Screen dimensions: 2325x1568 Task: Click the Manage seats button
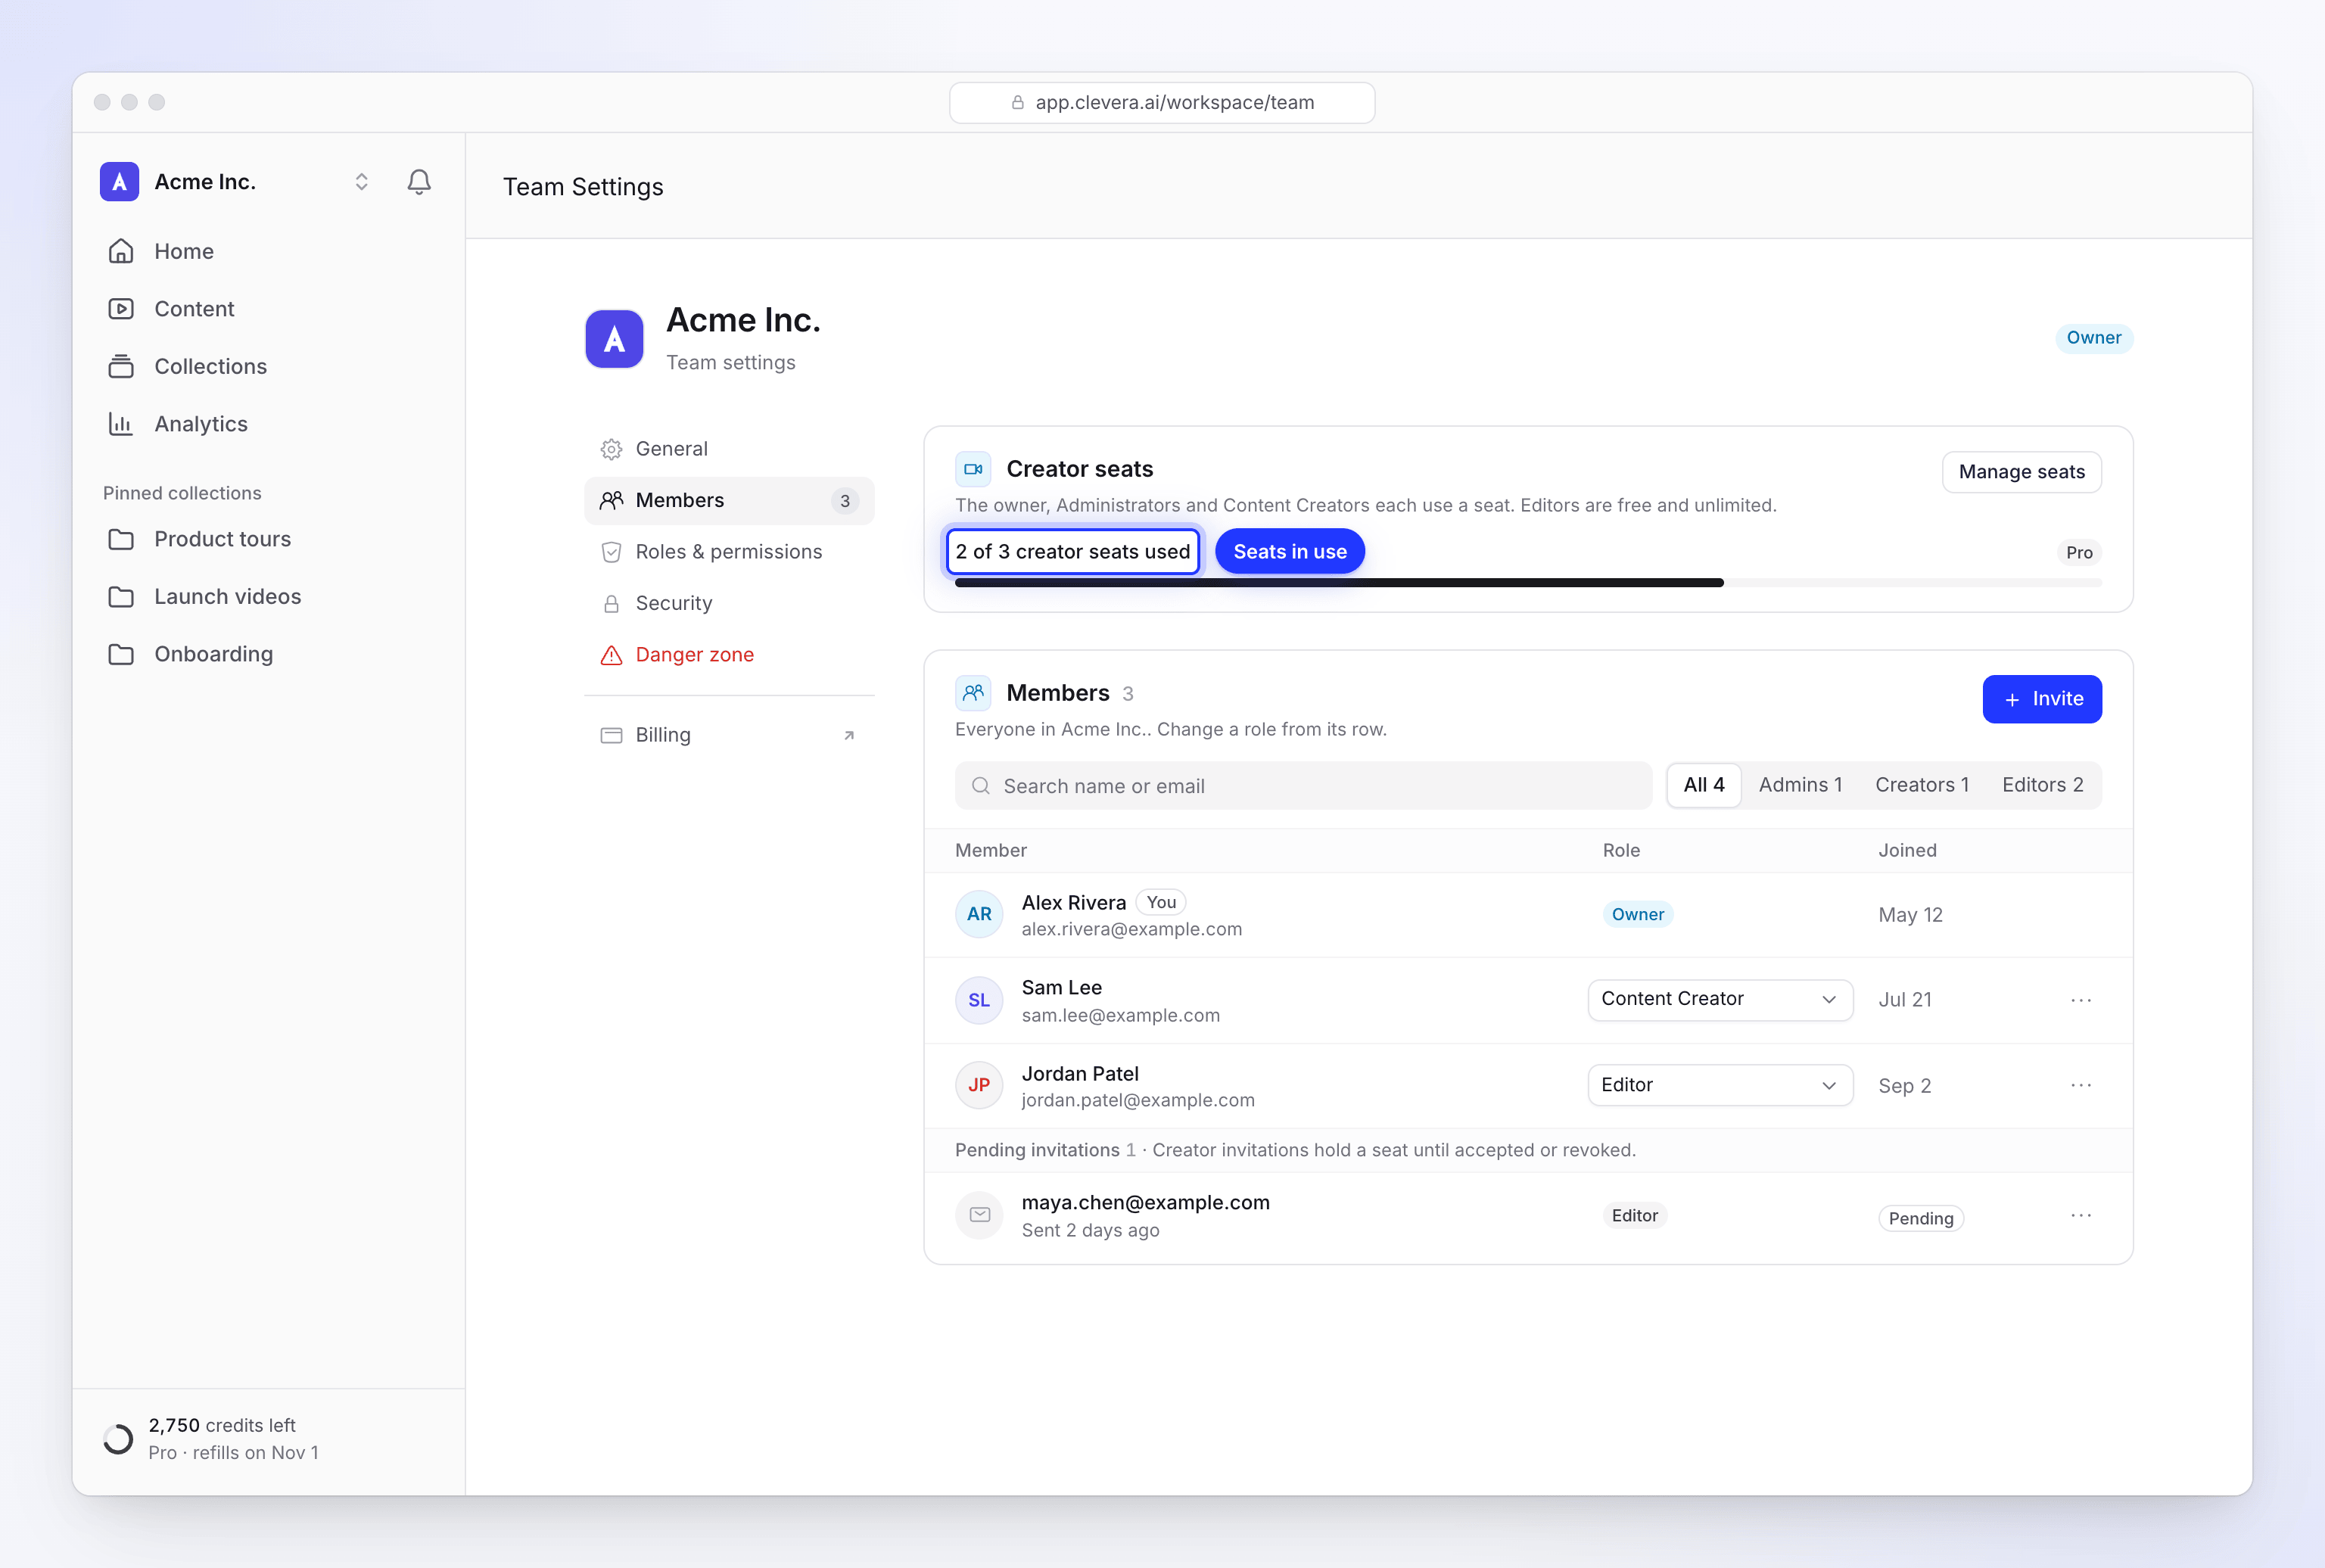[2021, 472]
